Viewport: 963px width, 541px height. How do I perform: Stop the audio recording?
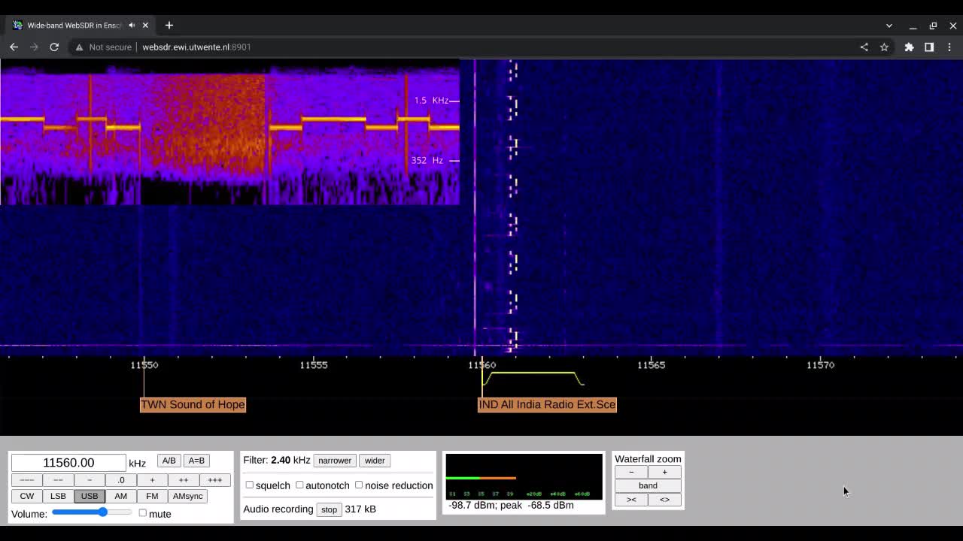click(329, 509)
